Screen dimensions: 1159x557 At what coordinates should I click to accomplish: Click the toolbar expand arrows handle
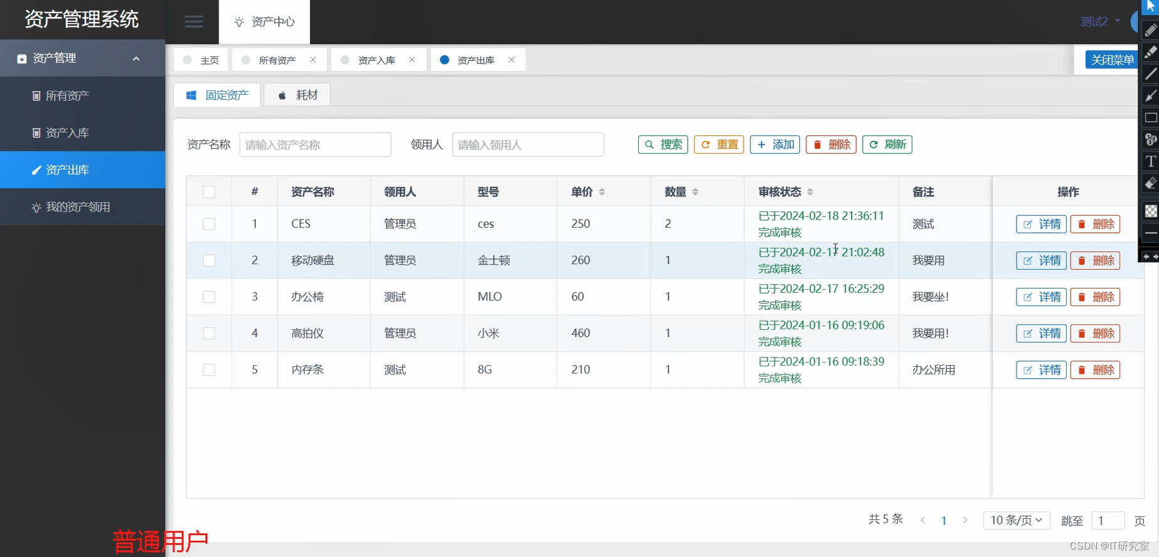click(x=1150, y=257)
